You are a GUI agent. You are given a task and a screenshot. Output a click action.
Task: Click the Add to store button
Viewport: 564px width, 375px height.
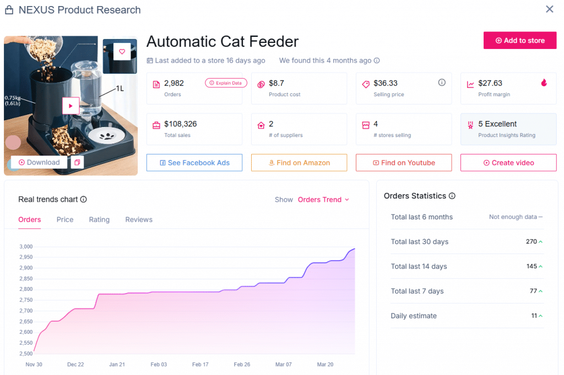pyautogui.click(x=519, y=40)
